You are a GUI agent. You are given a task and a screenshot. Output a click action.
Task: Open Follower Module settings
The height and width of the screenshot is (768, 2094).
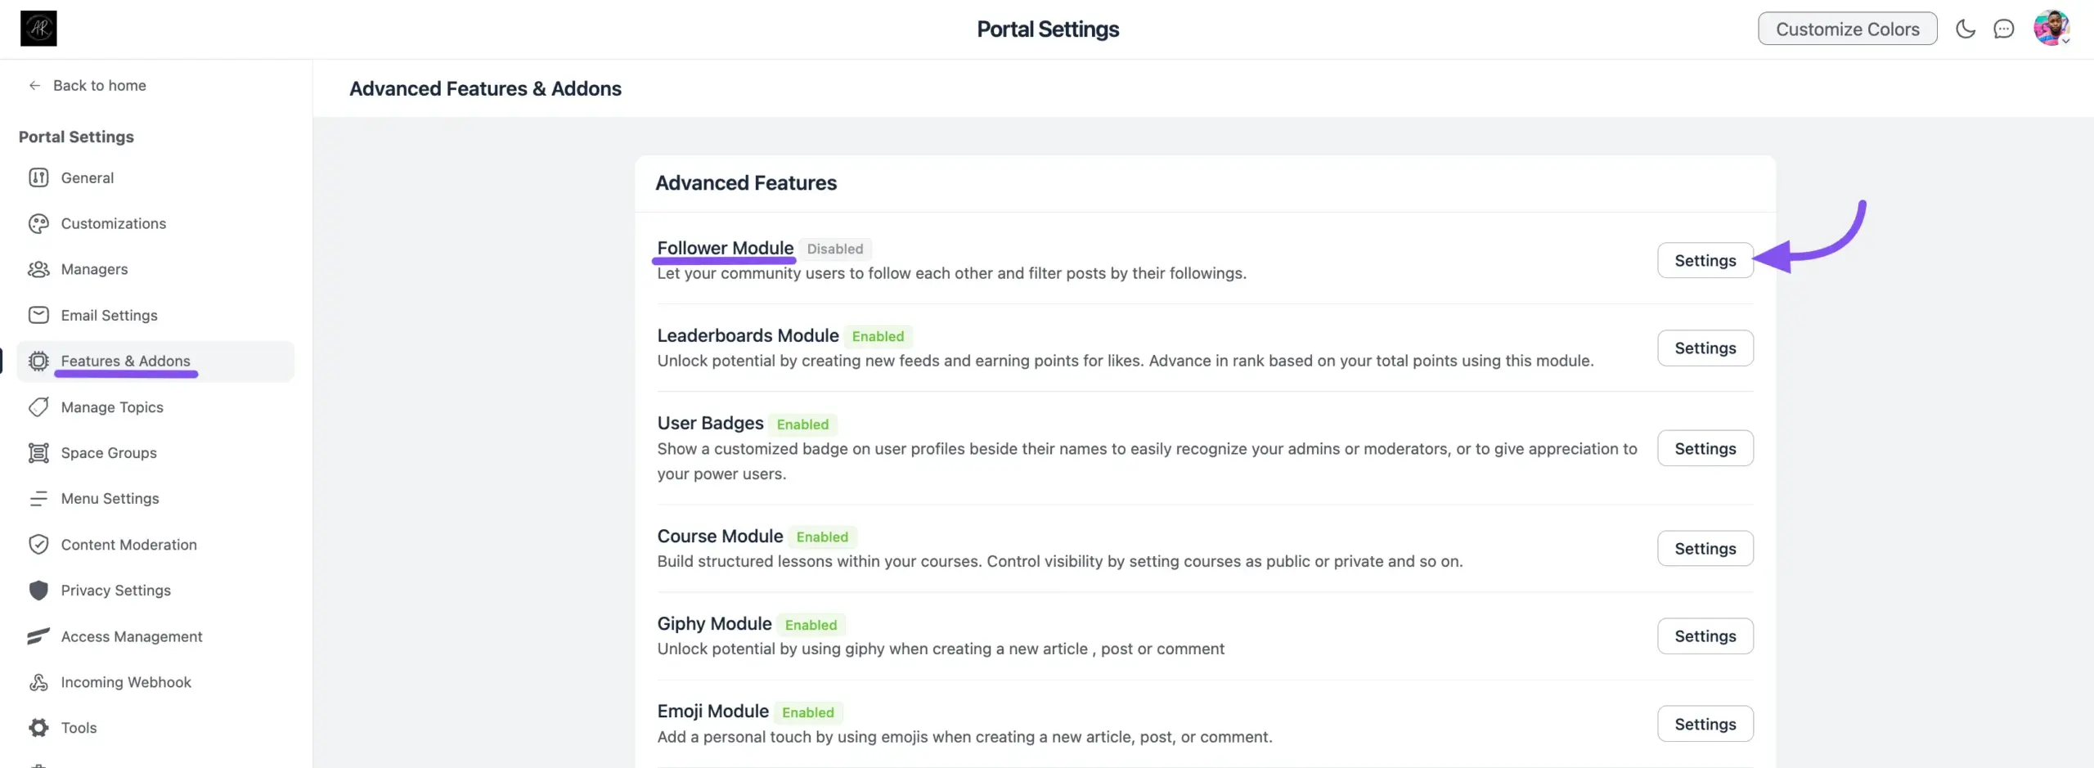pyautogui.click(x=1705, y=261)
